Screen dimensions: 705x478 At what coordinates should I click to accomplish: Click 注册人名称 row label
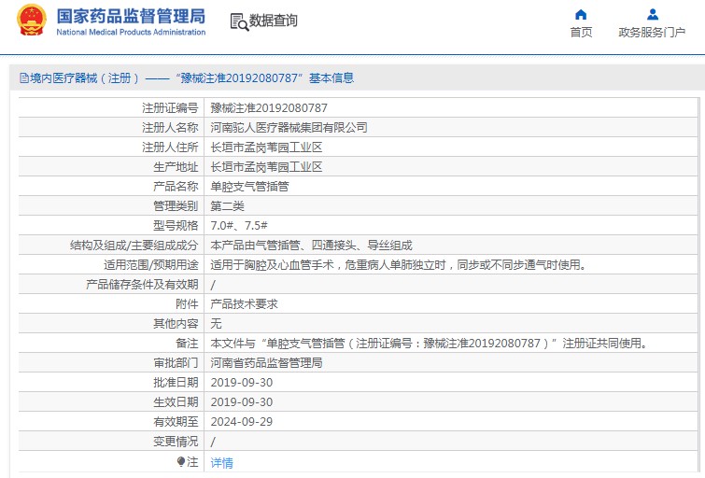(170, 128)
